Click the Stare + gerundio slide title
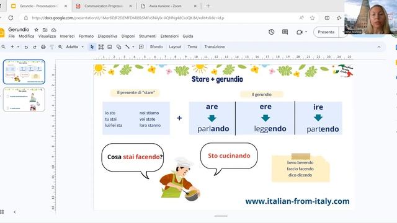 (217, 79)
